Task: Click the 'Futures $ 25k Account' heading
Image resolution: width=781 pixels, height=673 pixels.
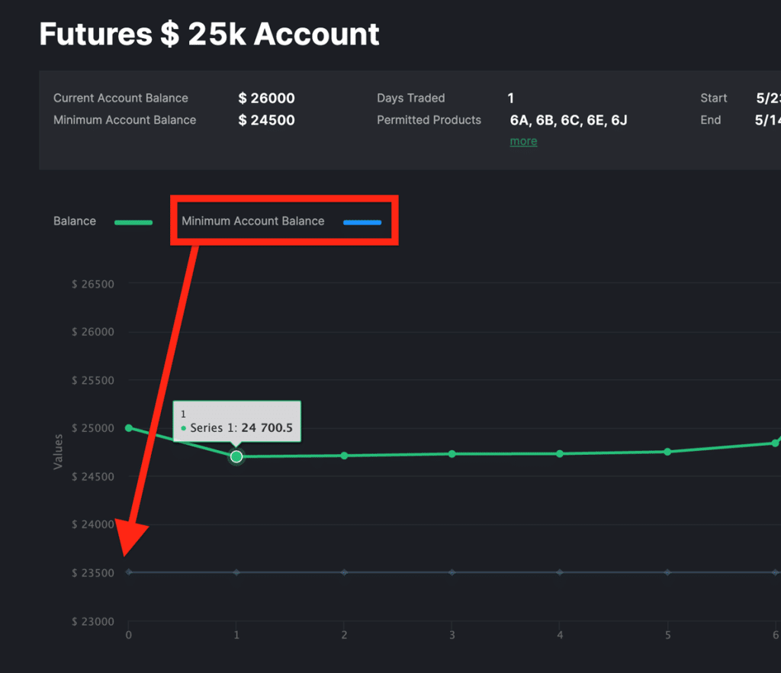Action: coord(209,34)
